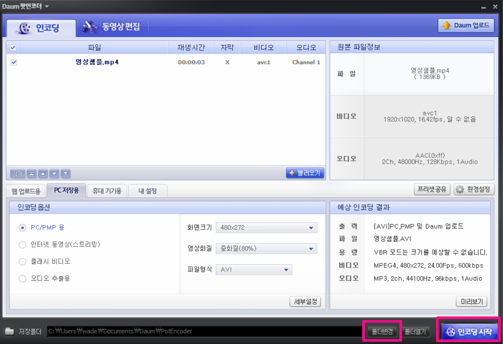Viewport: 503px width, 344px height.
Task: Open the 내 설정 tab
Action: pos(148,191)
